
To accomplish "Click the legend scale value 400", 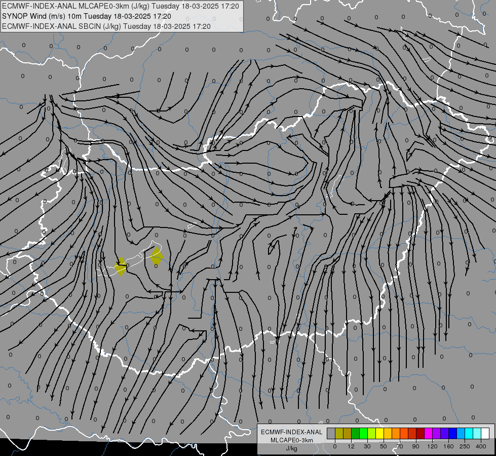I will pos(481,446).
